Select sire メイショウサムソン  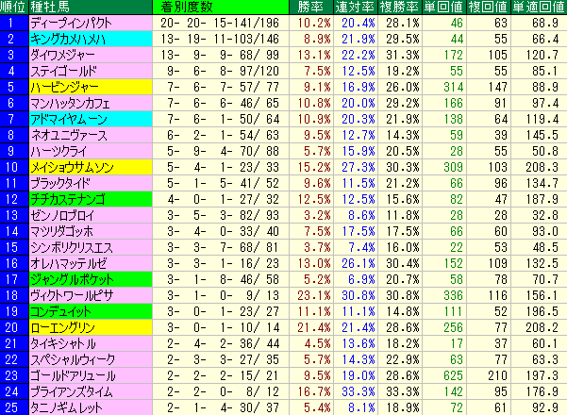pyautogui.click(x=91, y=167)
